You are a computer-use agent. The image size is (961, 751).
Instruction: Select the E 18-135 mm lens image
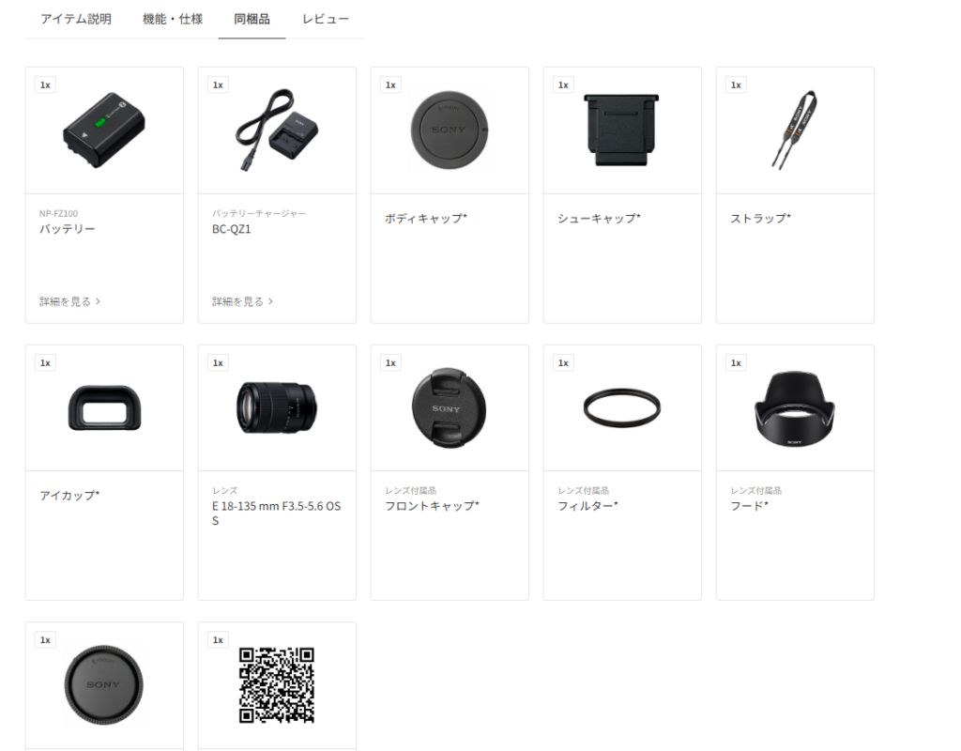(277, 407)
